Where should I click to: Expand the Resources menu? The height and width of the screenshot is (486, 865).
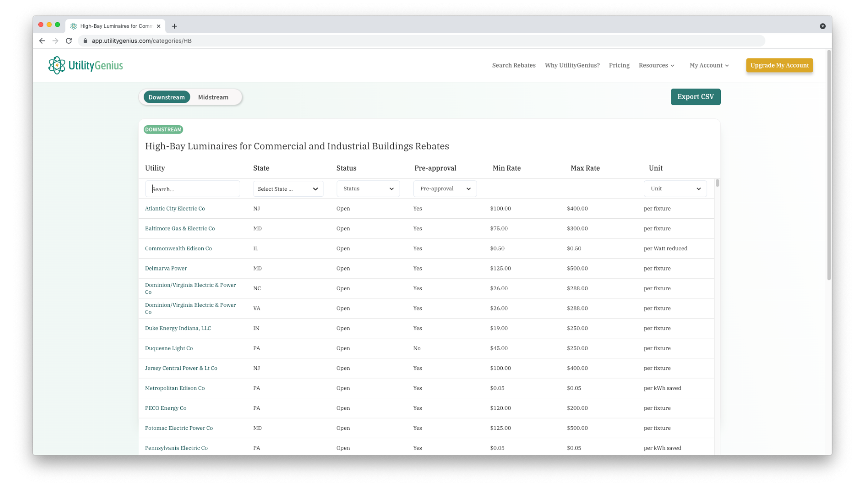[656, 65]
